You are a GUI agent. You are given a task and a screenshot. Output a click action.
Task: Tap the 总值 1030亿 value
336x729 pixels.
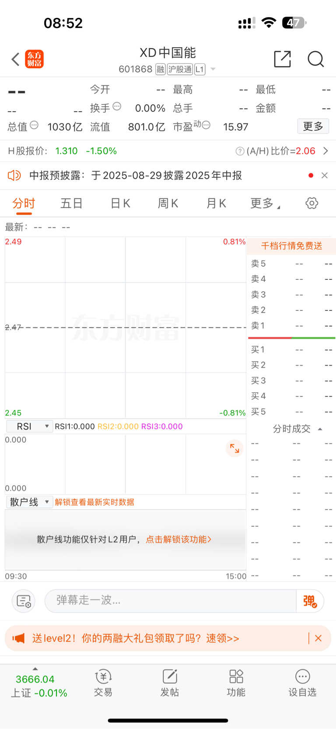65,127
